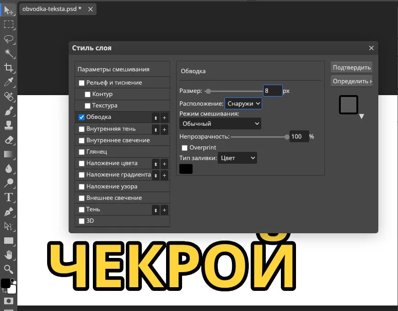Click the style preview thumbnail square

click(349, 105)
